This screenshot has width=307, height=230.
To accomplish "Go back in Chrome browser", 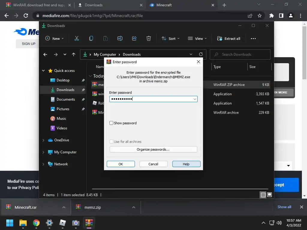I will coord(7,16).
